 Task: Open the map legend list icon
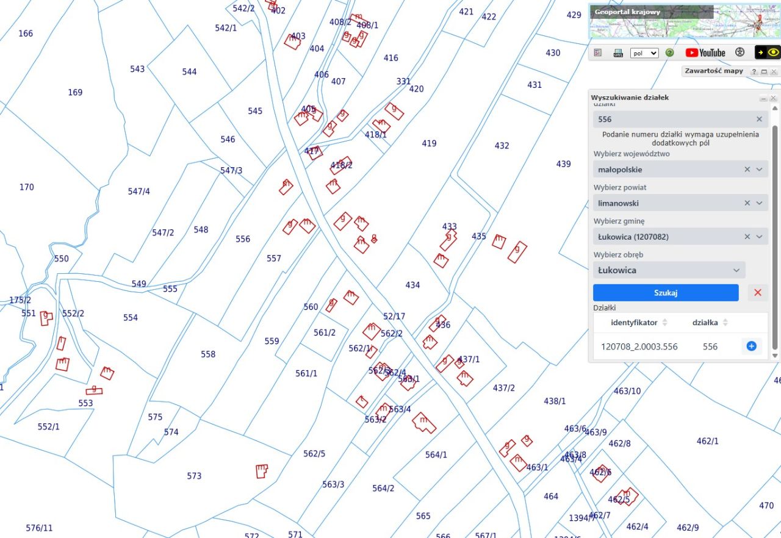tap(598, 52)
